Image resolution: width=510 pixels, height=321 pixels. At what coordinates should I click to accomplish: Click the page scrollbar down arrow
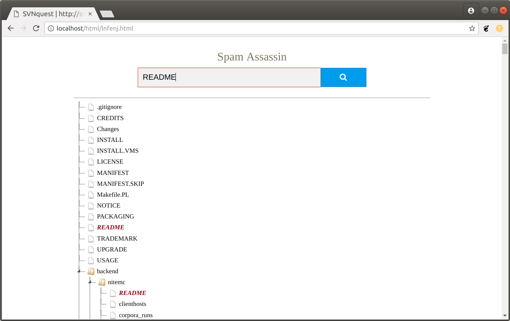505,316
